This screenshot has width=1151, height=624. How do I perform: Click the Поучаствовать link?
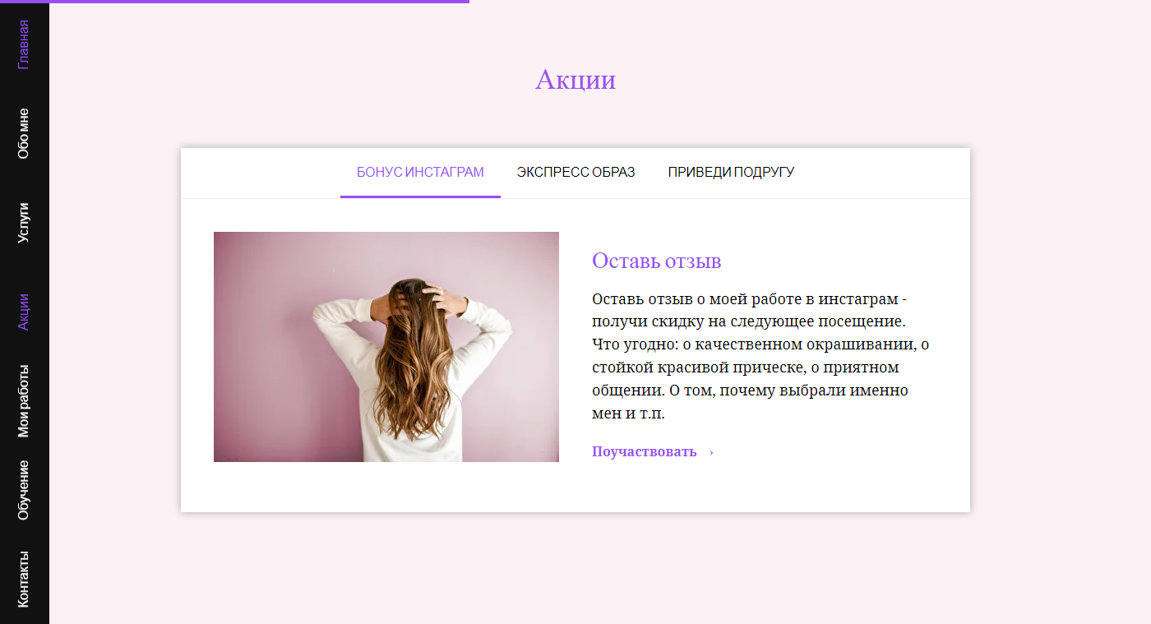[x=645, y=451]
